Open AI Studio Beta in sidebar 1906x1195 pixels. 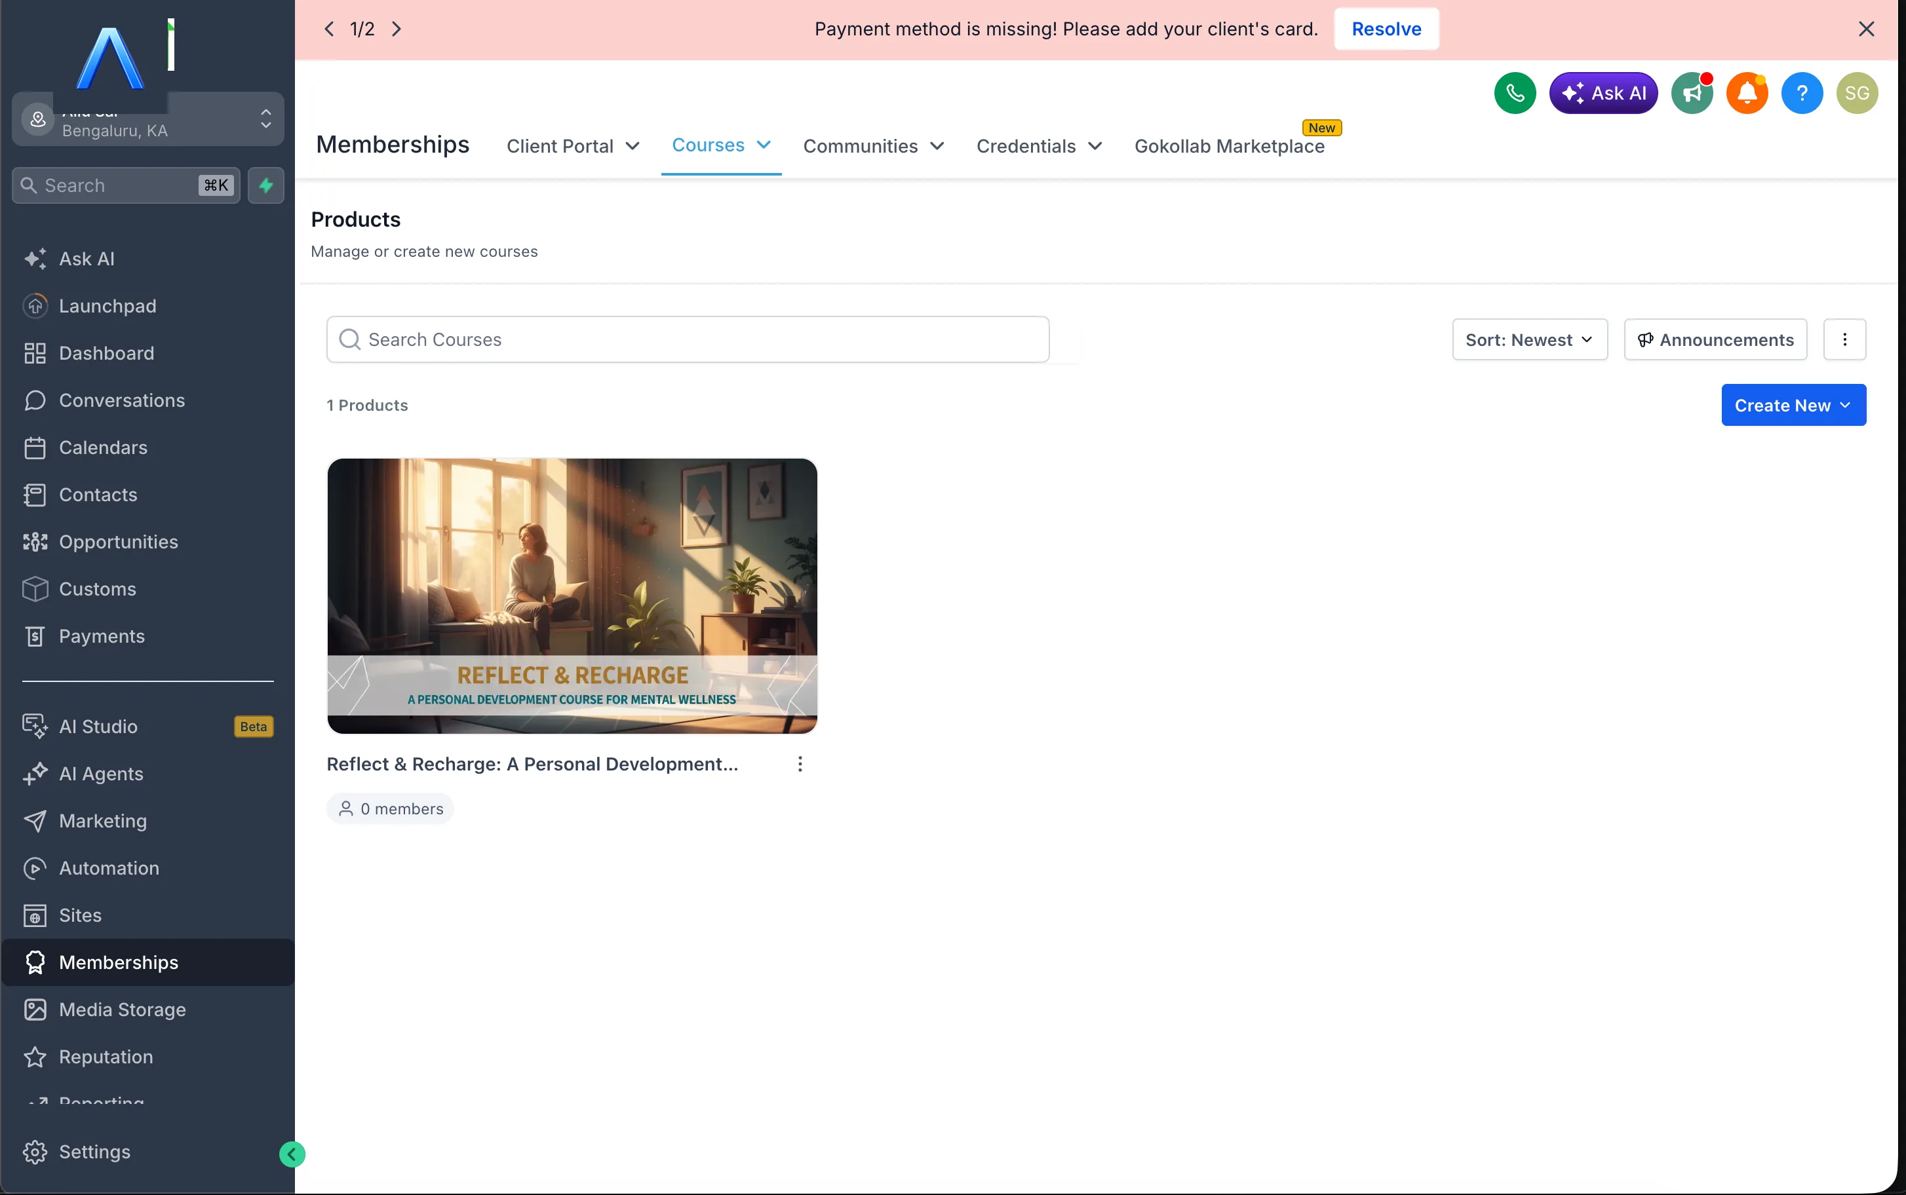tap(148, 727)
